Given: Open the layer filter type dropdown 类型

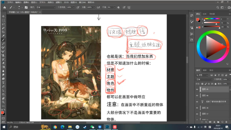Looking at the screenshot, I should pyautogui.click(x=202, y=75).
